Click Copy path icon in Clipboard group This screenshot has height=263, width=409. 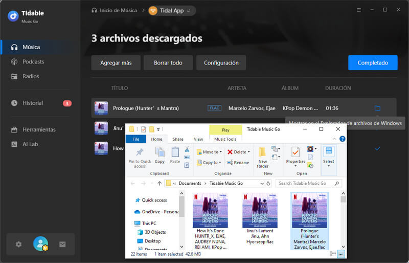coord(187,157)
